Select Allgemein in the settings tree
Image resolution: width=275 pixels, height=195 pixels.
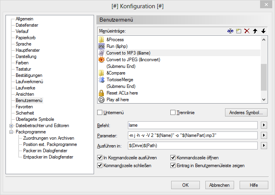(24, 19)
